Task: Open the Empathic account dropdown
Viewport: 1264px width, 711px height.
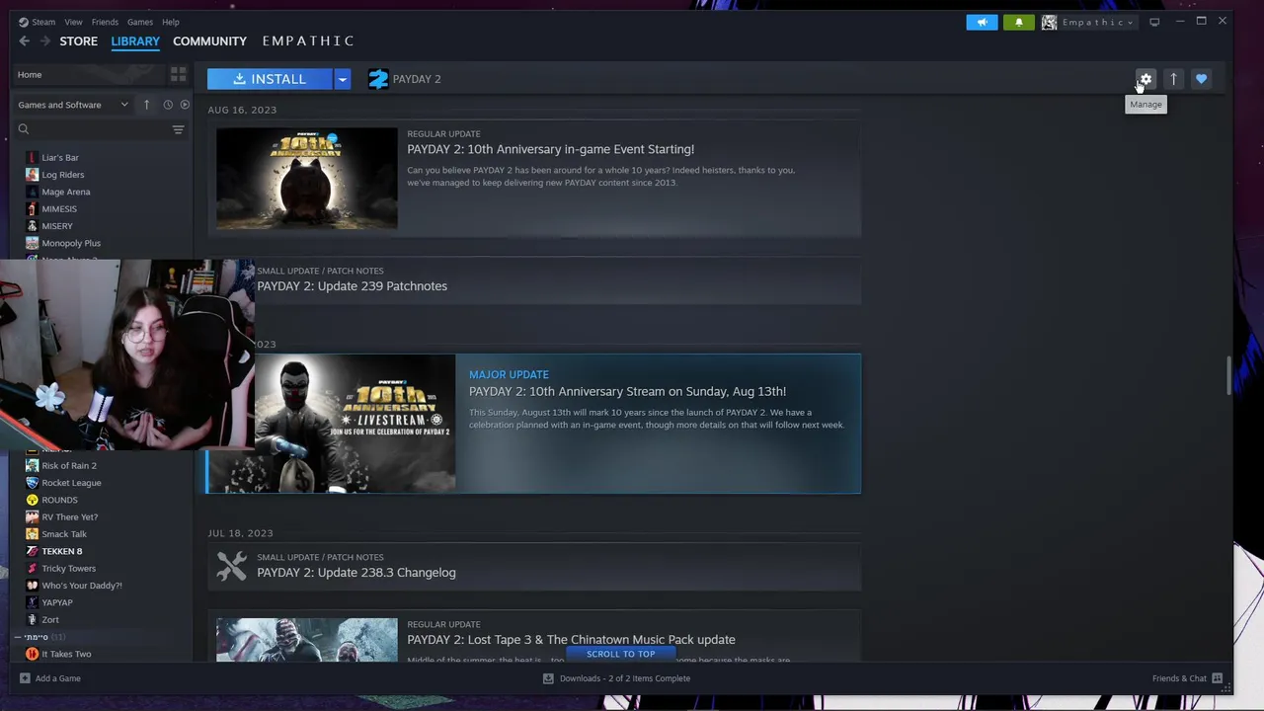Action: (x=1097, y=22)
